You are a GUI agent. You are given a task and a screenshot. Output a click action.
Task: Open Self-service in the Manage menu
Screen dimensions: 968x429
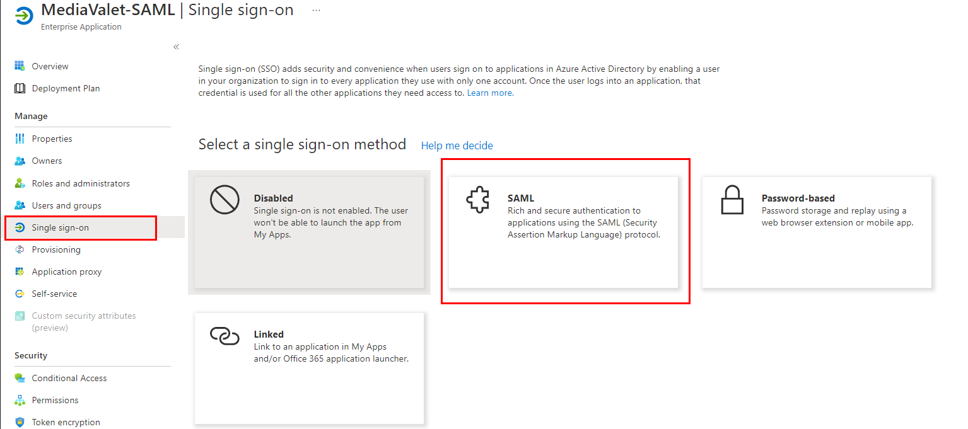53,293
